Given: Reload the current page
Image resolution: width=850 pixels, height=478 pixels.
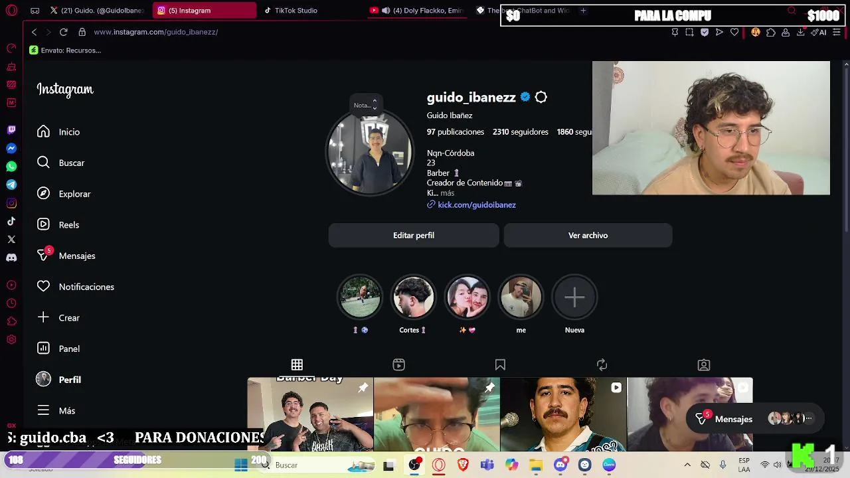Looking at the screenshot, I should pyautogui.click(x=64, y=32).
